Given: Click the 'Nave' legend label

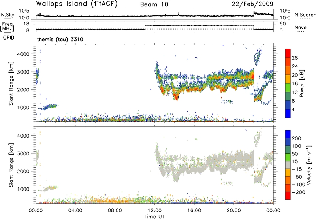Looking at the screenshot, I should [x=301, y=28].
